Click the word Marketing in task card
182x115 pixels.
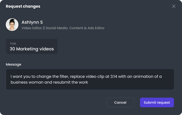tap(27, 49)
